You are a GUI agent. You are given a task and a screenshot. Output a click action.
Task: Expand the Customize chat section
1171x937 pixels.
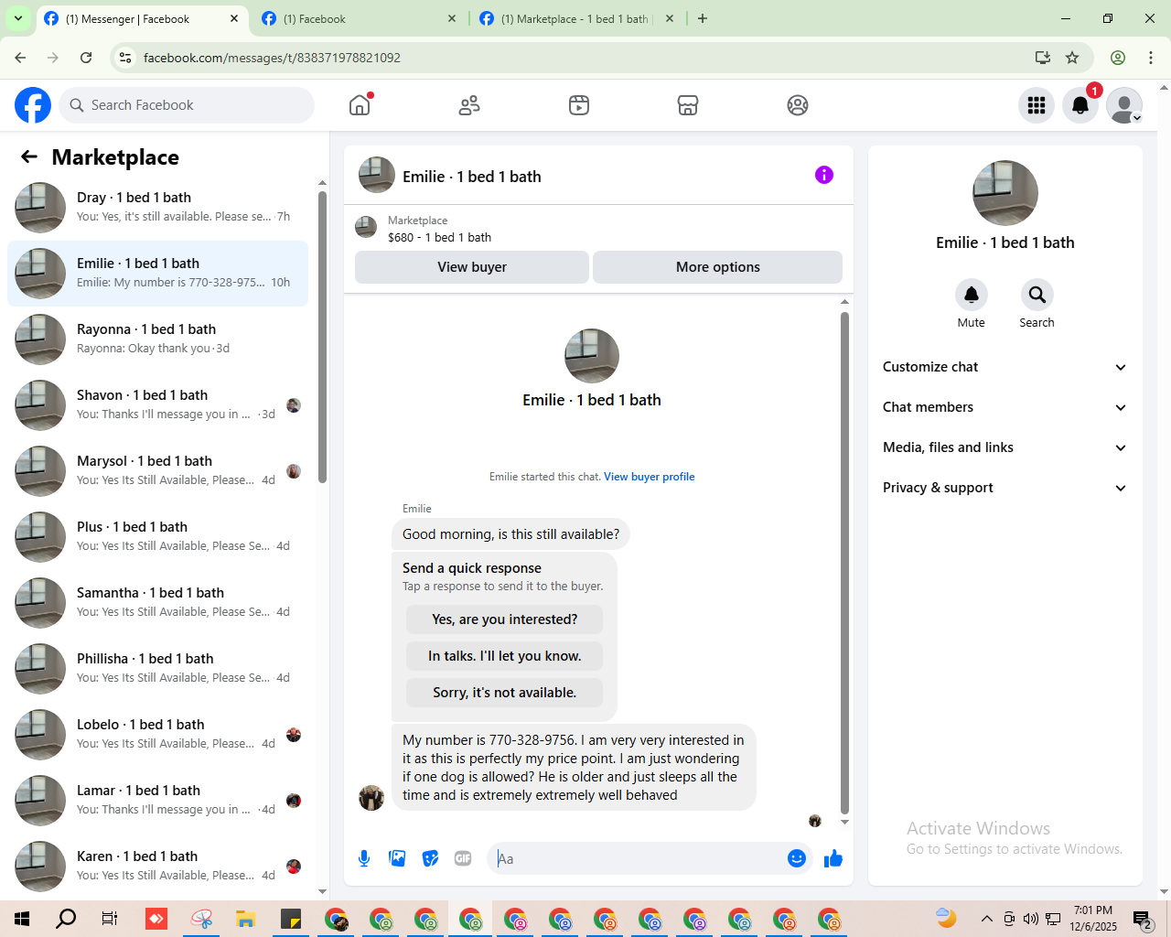pos(1004,367)
